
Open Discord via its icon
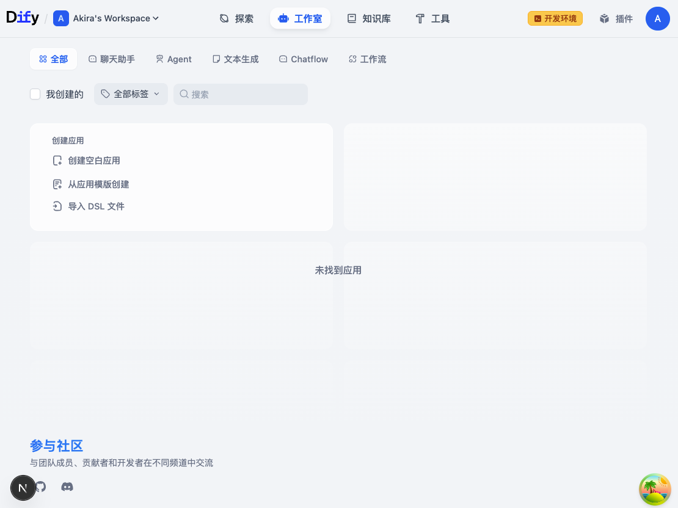67,487
